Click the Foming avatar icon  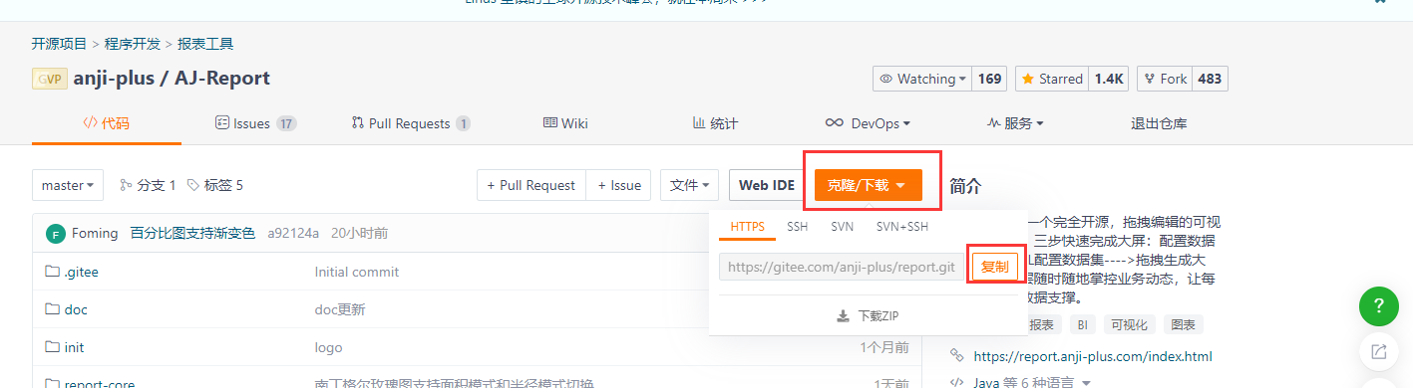(x=56, y=234)
